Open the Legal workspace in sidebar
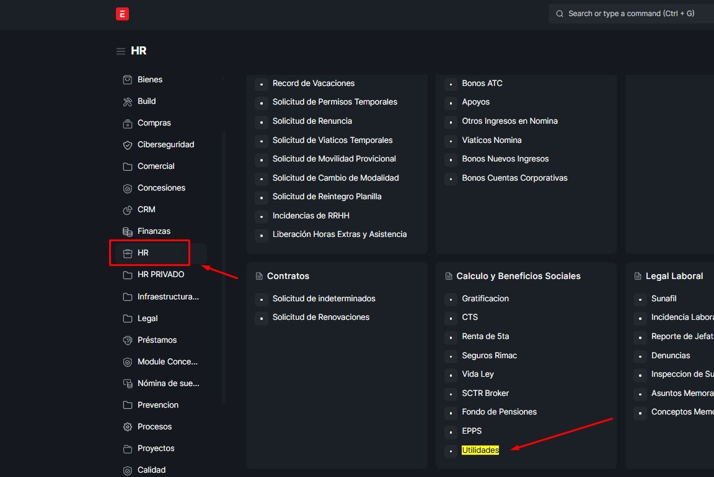The height and width of the screenshot is (477, 714). 148,319
